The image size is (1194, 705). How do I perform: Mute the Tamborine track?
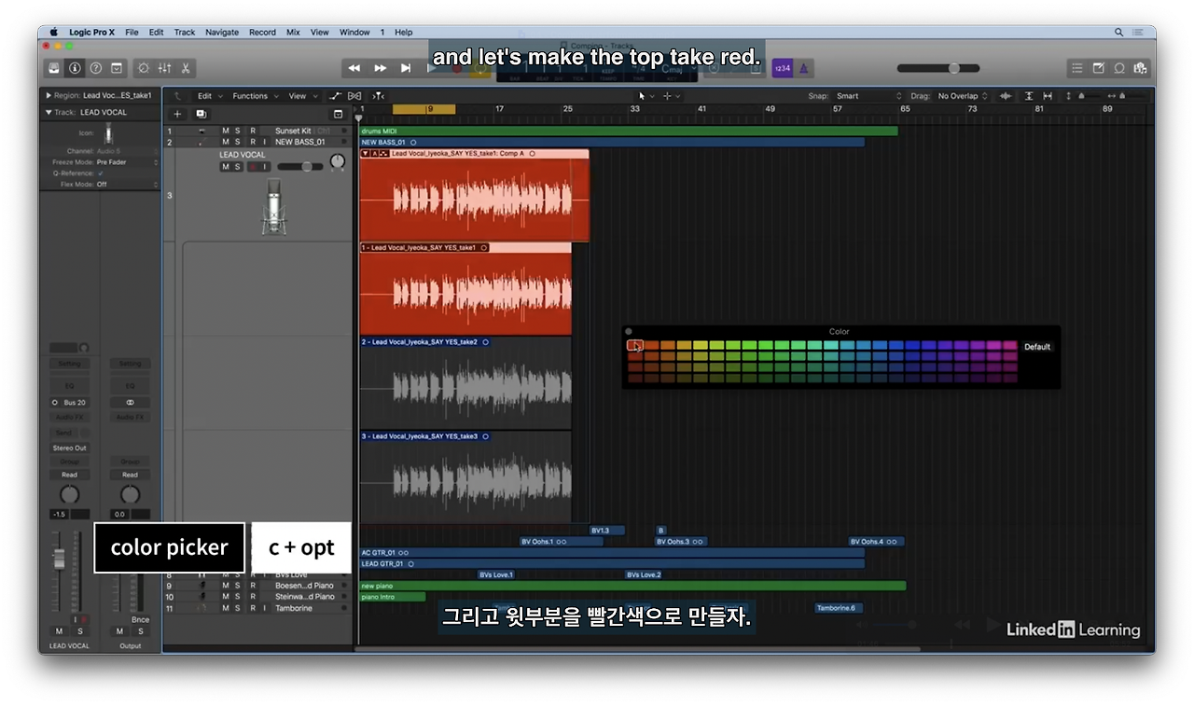click(x=225, y=608)
